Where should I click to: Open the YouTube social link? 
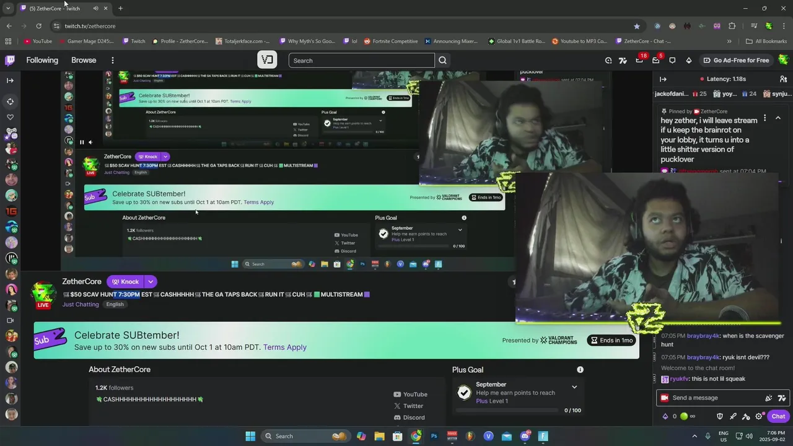[x=410, y=394]
